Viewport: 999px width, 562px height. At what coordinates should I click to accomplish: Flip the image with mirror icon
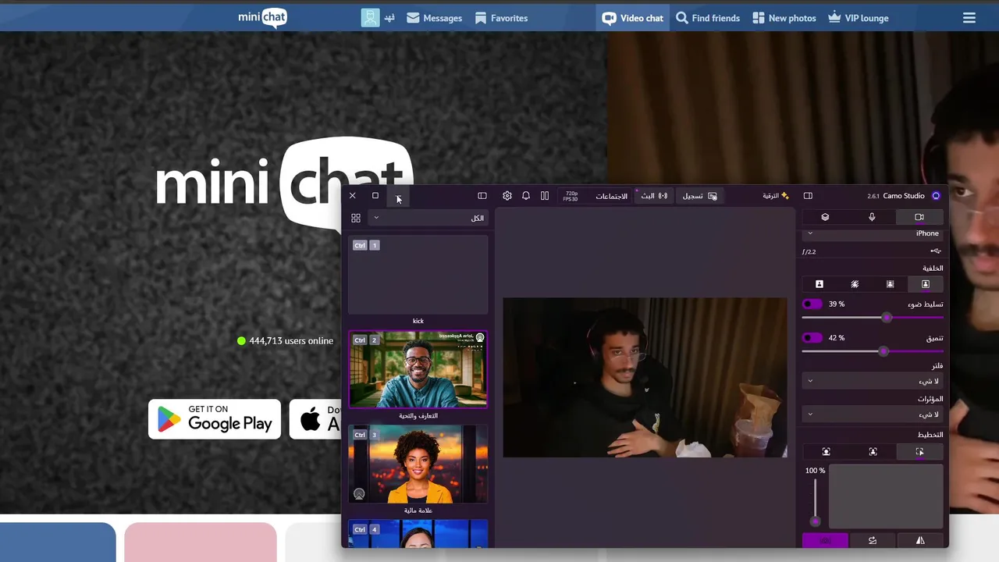click(920, 540)
